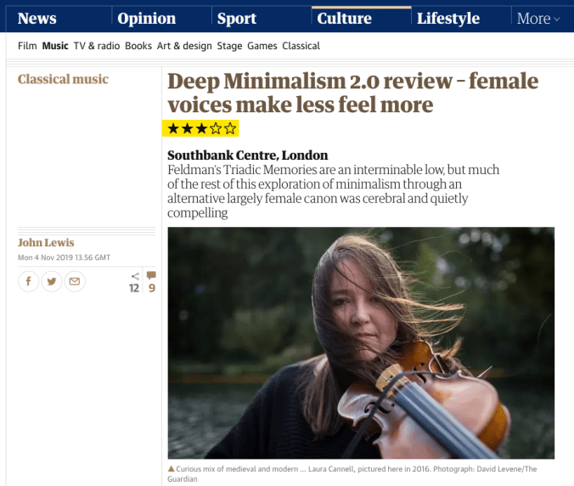The height and width of the screenshot is (486, 574).
Task: Click the Classical music section label
Action: click(x=63, y=79)
